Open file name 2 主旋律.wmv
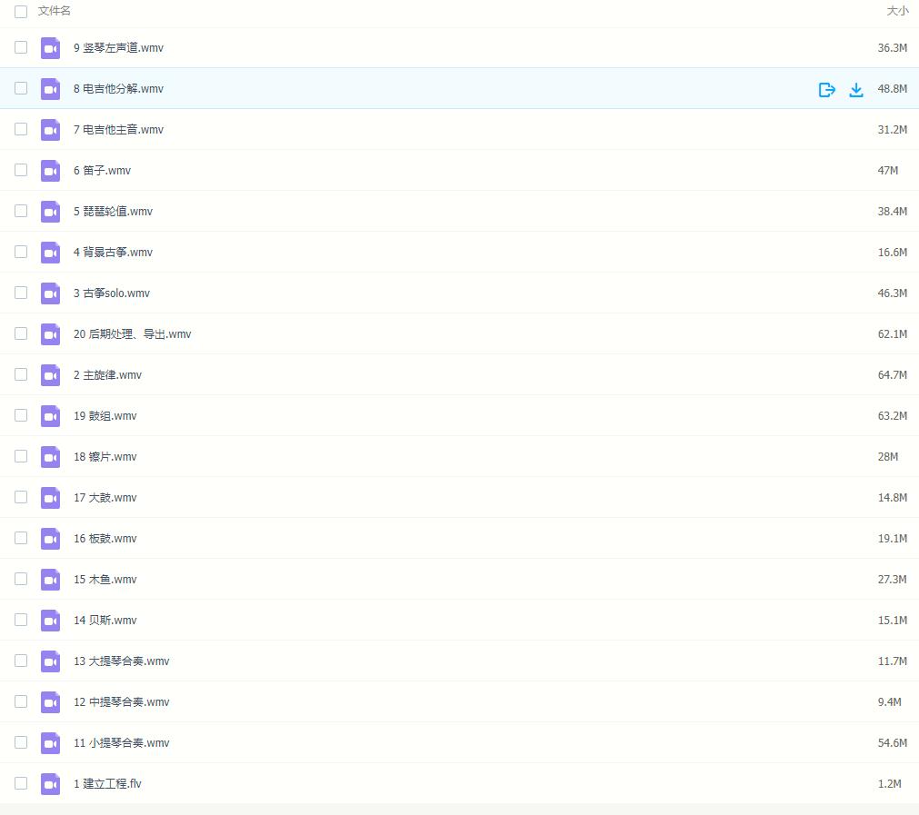 coord(107,375)
